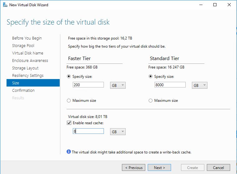The image size is (237, 174).
Task: Open read cache unit dropdown
Action: coord(118,132)
